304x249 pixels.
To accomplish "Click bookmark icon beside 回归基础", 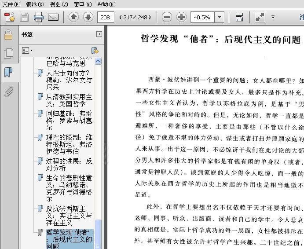I will coord(40,114).
